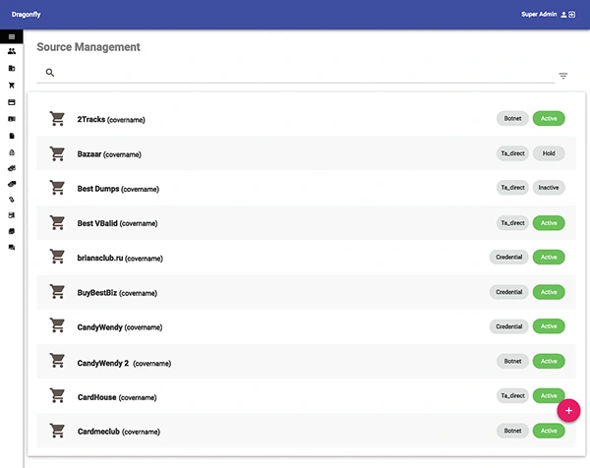This screenshot has width=590, height=468.
Task: Click the cart icon beside Bazaar
Action: tap(57, 153)
